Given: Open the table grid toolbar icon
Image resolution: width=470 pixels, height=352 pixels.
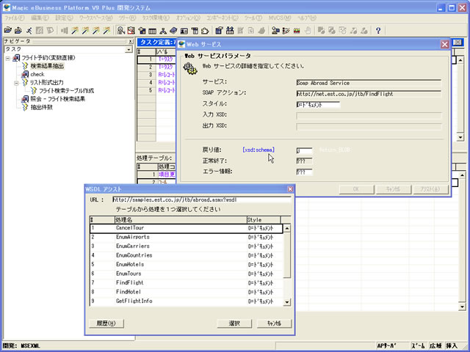Looking at the screenshot, I should [152, 30].
